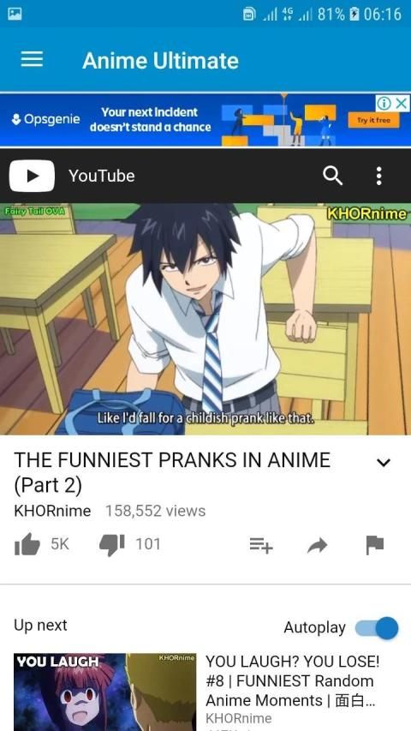The height and width of the screenshot is (731, 411).
Task: Close the Opsgenie ad banner
Action: tap(402, 104)
